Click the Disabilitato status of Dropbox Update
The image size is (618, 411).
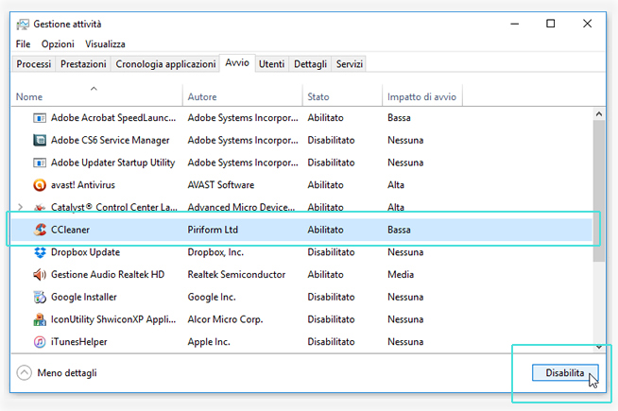click(331, 252)
